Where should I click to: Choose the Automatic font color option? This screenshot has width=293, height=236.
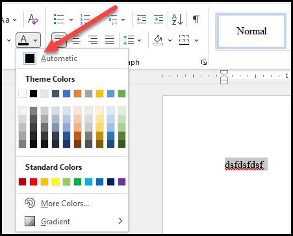coord(72,58)
